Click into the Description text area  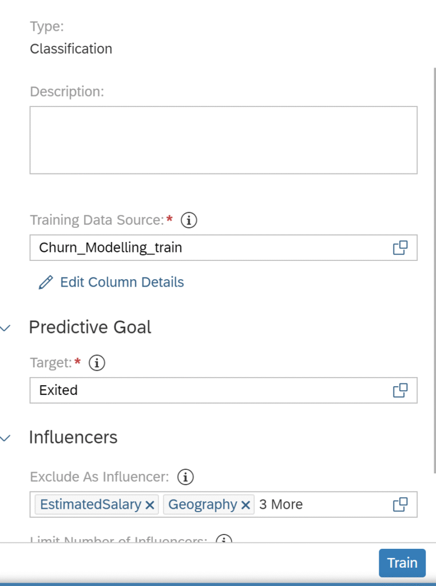pyautogui.click(x=223, y=140)
